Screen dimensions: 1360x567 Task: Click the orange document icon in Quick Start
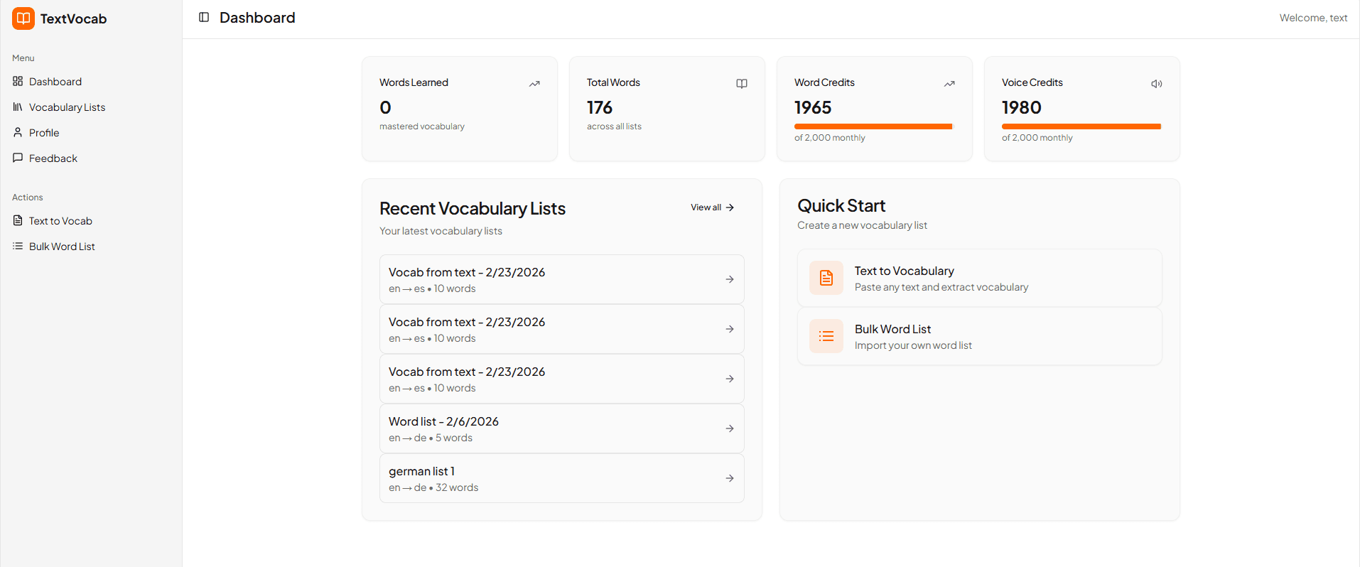(x=826, y=278)
